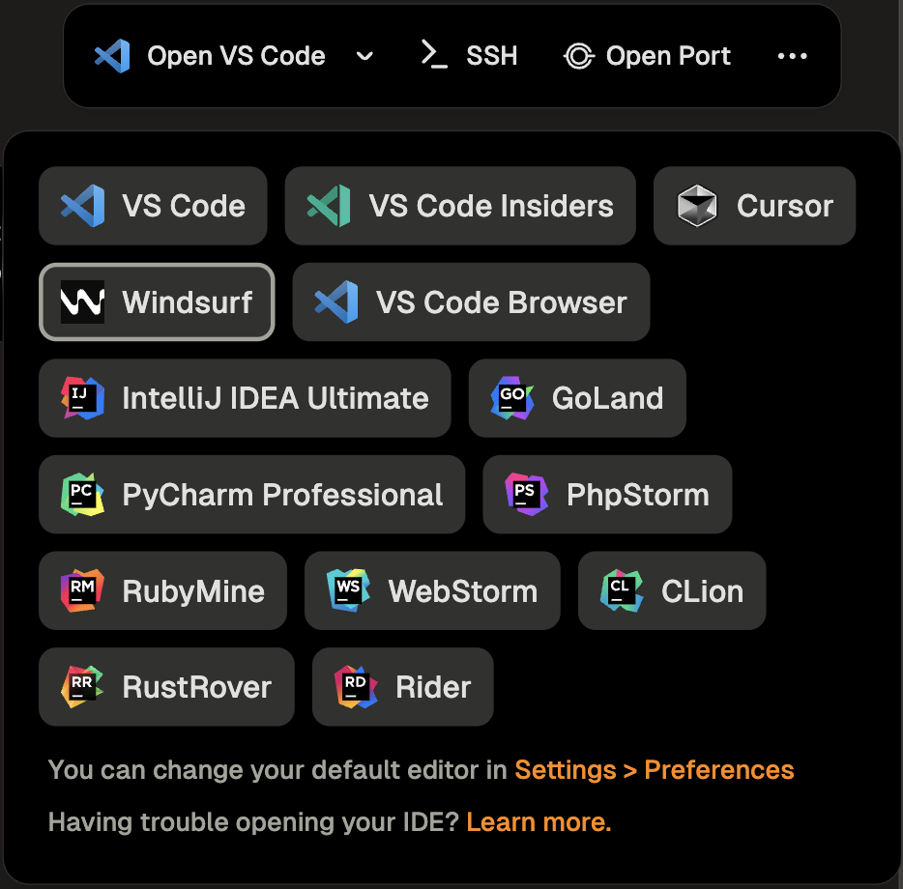Image resolution: width=903 pixels, height=889 pixels.
Task: Select the WebStorm option
Action: pyautogui.click(x=432, y=590)
